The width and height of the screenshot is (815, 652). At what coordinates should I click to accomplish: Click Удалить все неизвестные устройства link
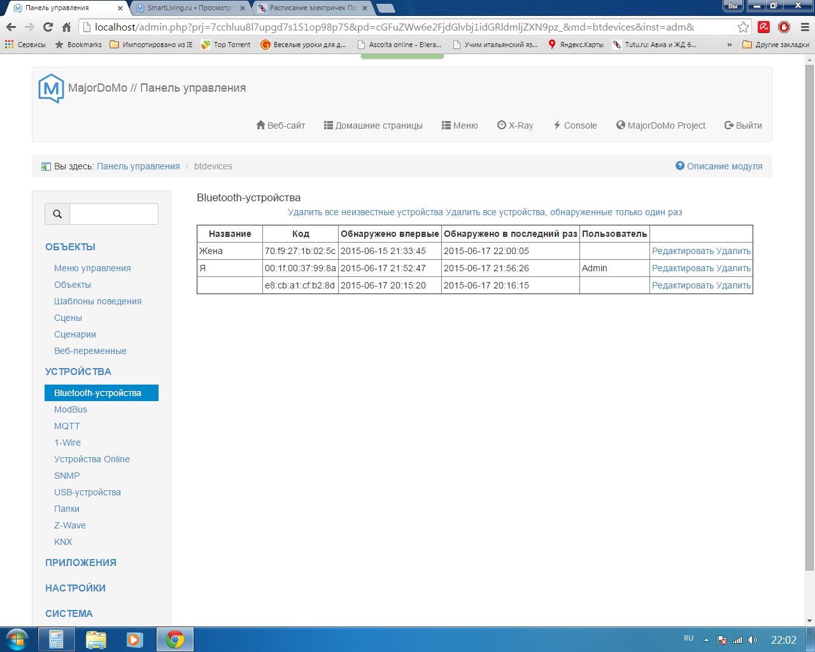[365, 212]
